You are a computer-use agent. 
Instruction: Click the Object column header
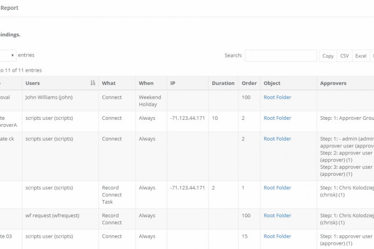tap(272, 83)
